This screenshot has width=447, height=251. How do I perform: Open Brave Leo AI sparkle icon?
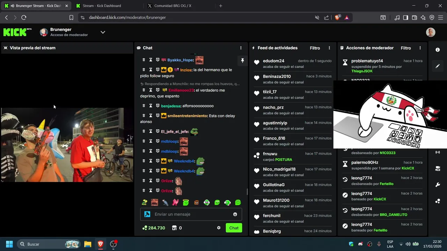tap(423, 17)
